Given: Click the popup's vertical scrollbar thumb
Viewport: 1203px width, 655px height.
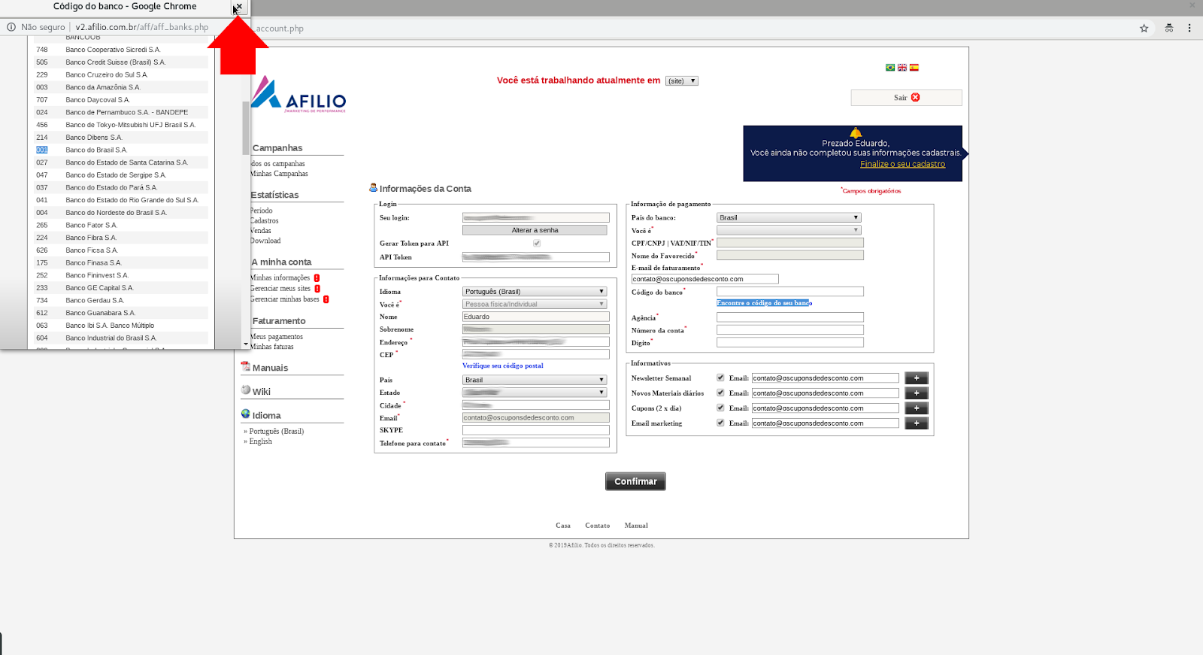Looking at the screenshot, I should [246, 128].
